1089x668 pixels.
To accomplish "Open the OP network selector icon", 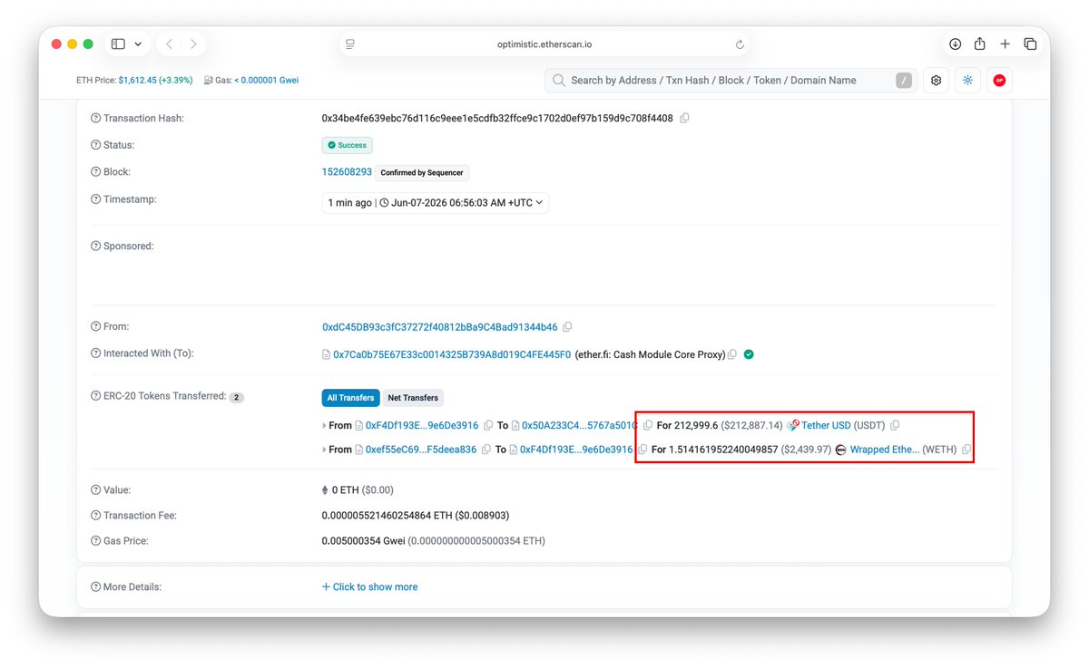I will click(999, 81).
